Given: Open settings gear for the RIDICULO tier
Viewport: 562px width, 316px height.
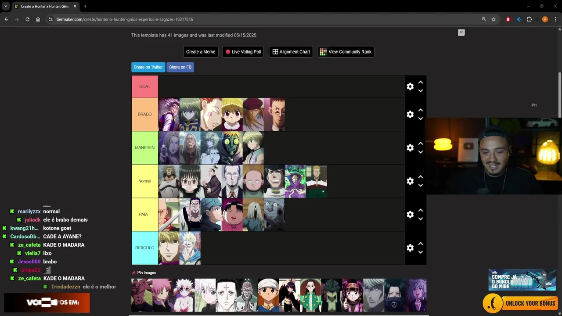Looking at the screenshot, I should point(410,248).
